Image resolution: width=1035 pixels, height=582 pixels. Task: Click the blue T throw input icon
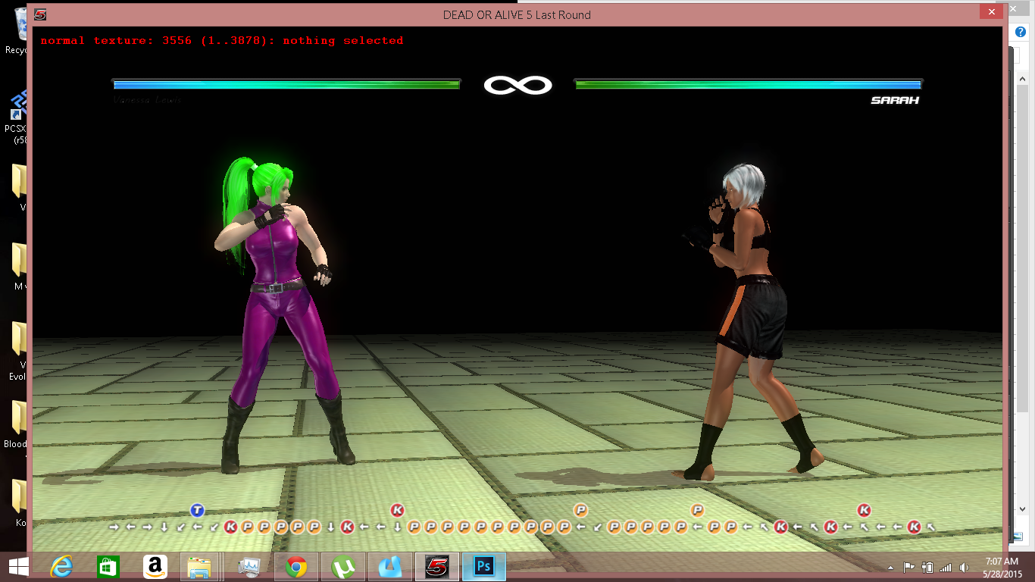point(197,510)
